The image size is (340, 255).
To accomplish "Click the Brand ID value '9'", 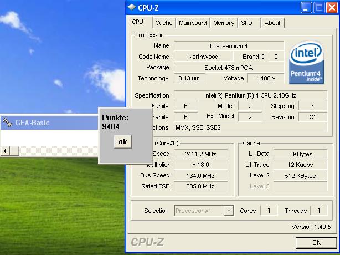I will pyautogui.click(x=276, y=57).
